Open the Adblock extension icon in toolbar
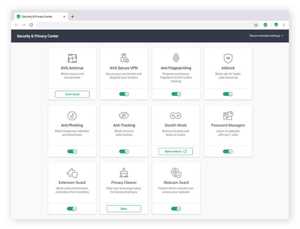 [x=265, y=25]
